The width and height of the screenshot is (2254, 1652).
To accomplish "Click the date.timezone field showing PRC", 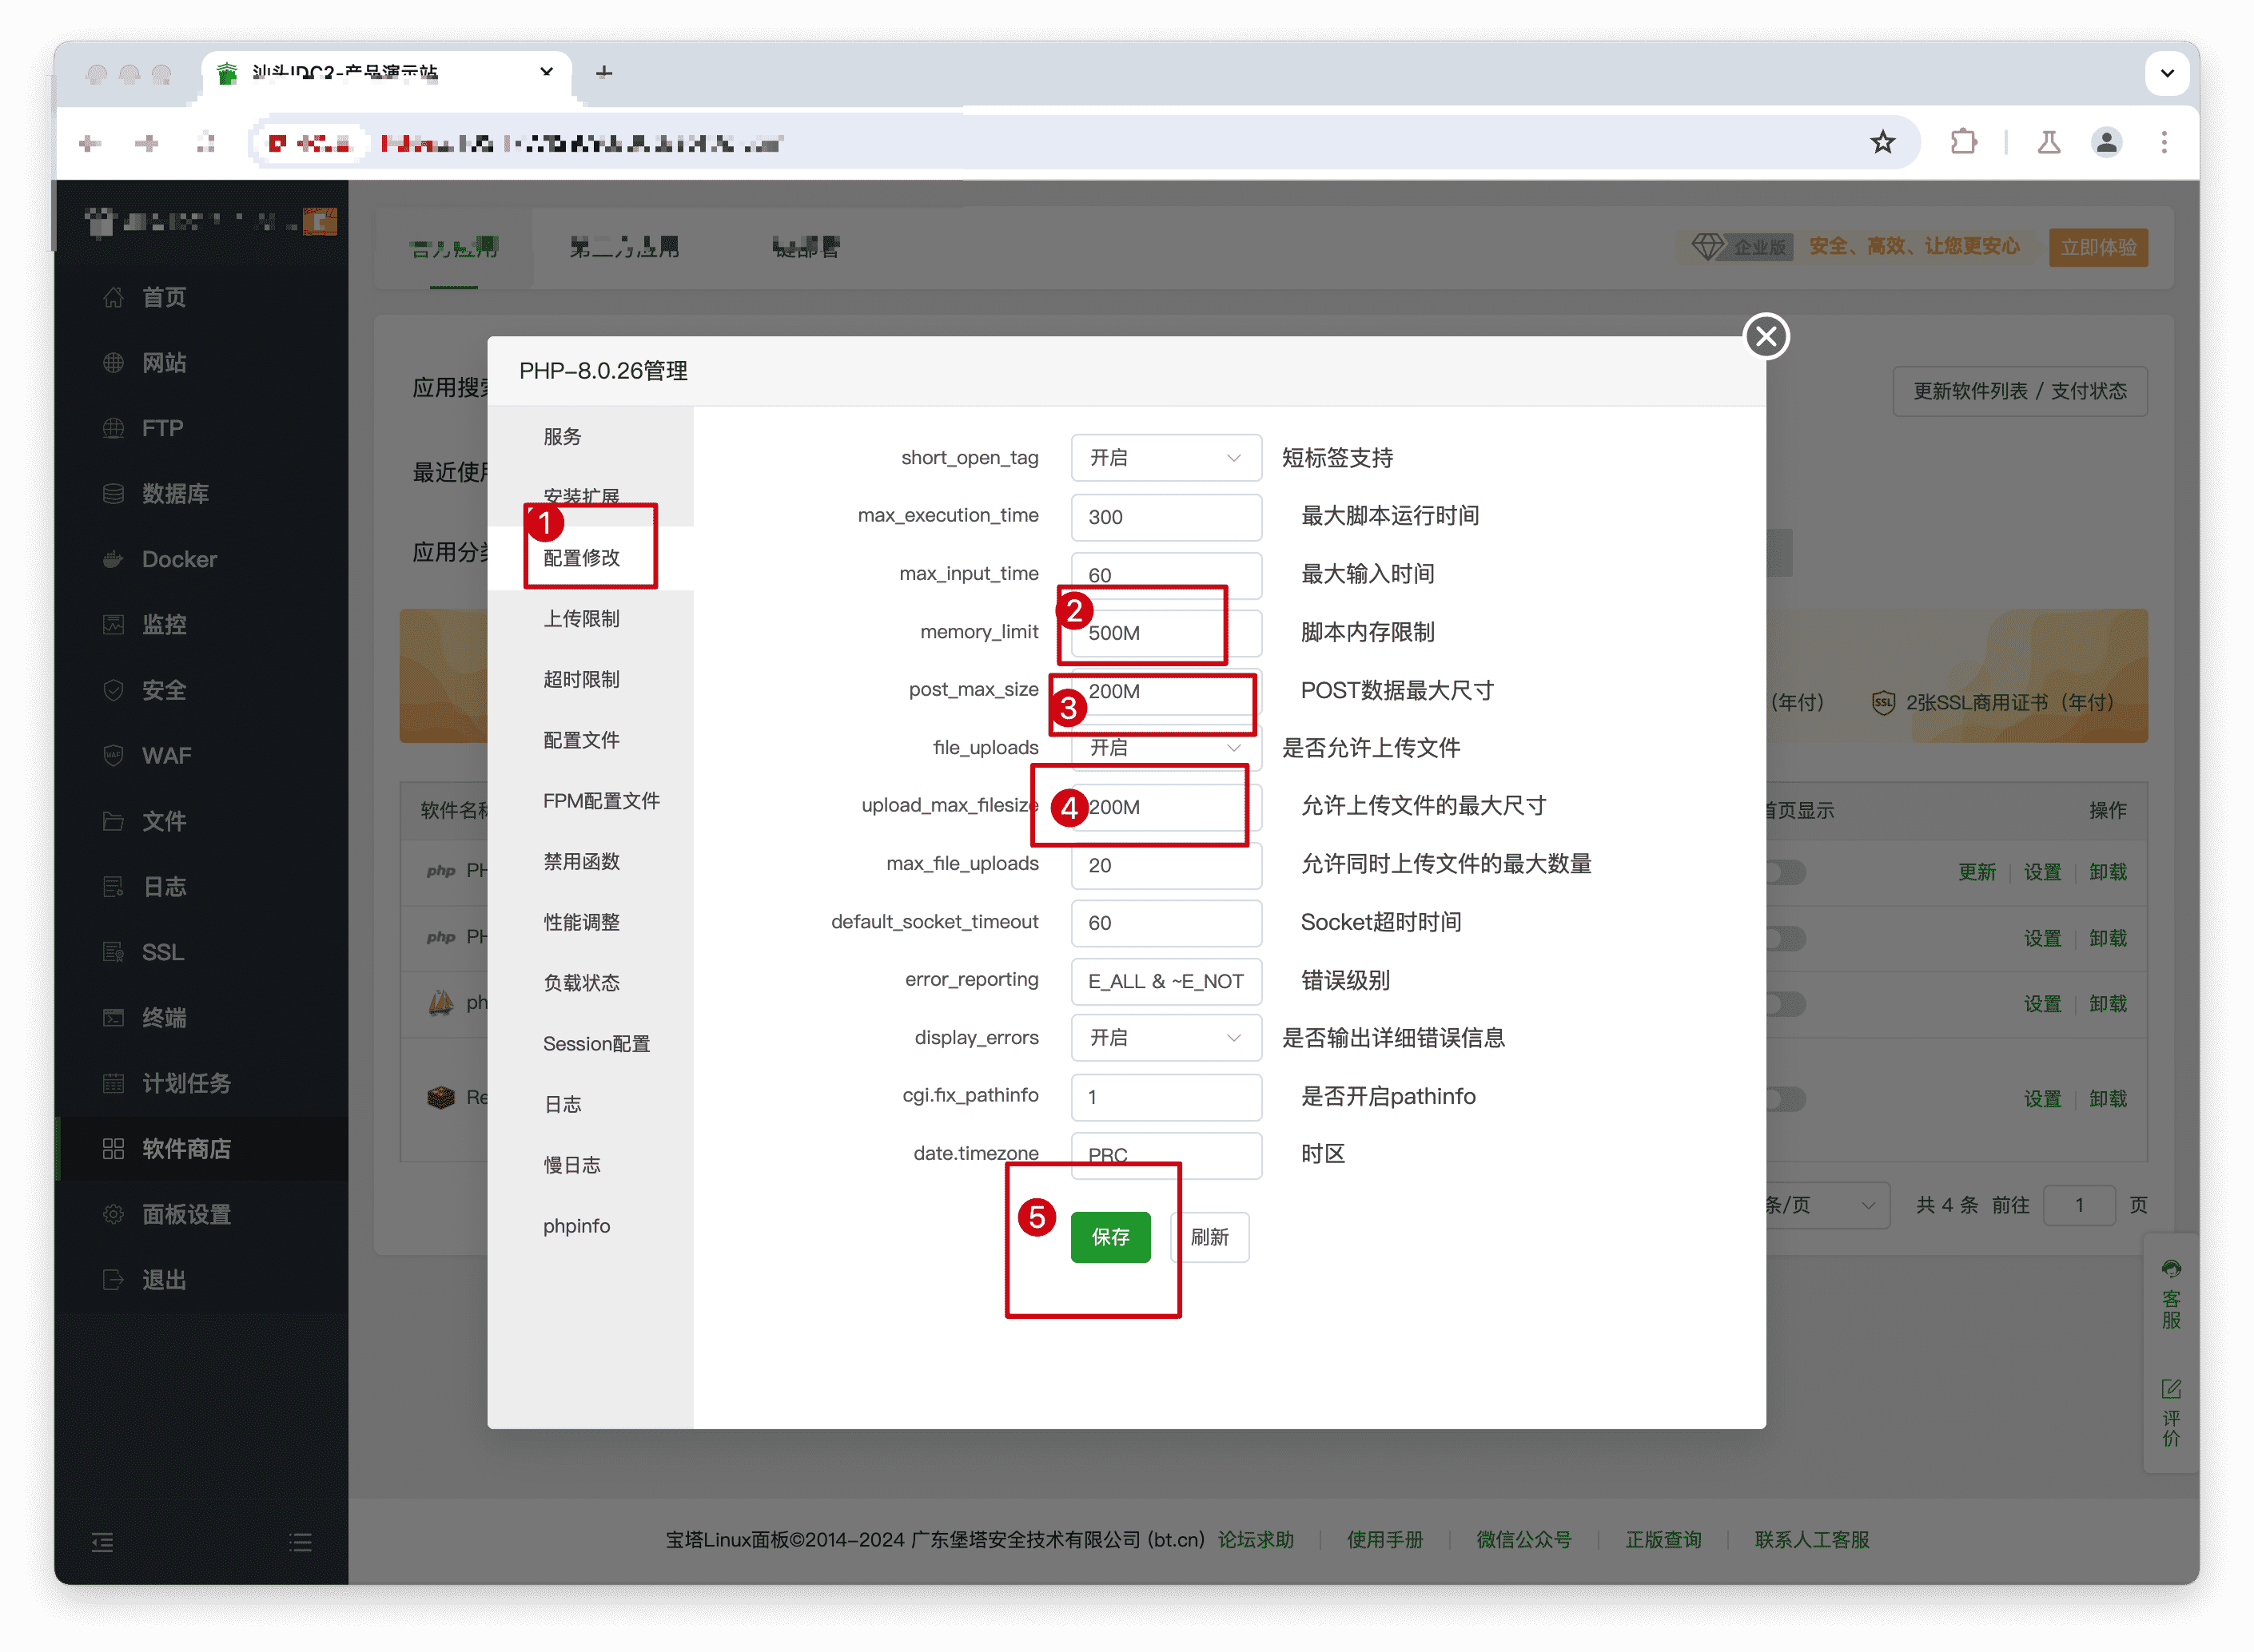I will [1165, 1155].
